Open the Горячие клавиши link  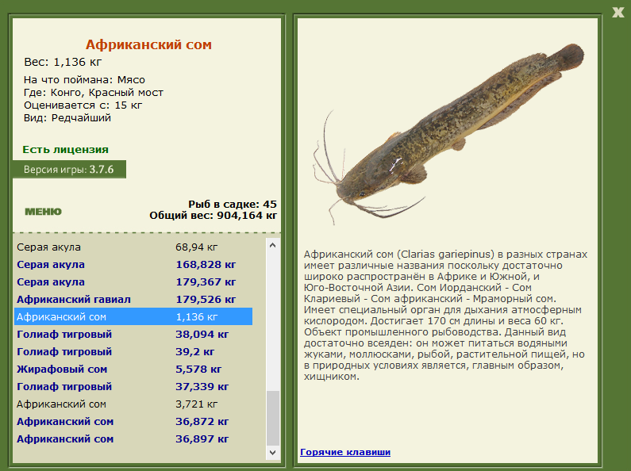tap(345, 452)
